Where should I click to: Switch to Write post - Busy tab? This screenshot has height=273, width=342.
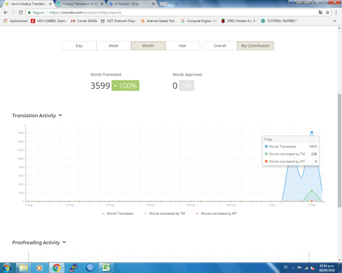point(131,4)
